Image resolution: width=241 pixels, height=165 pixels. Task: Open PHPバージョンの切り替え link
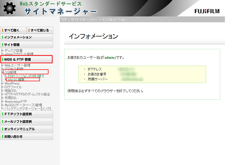(x=26, y=76)
